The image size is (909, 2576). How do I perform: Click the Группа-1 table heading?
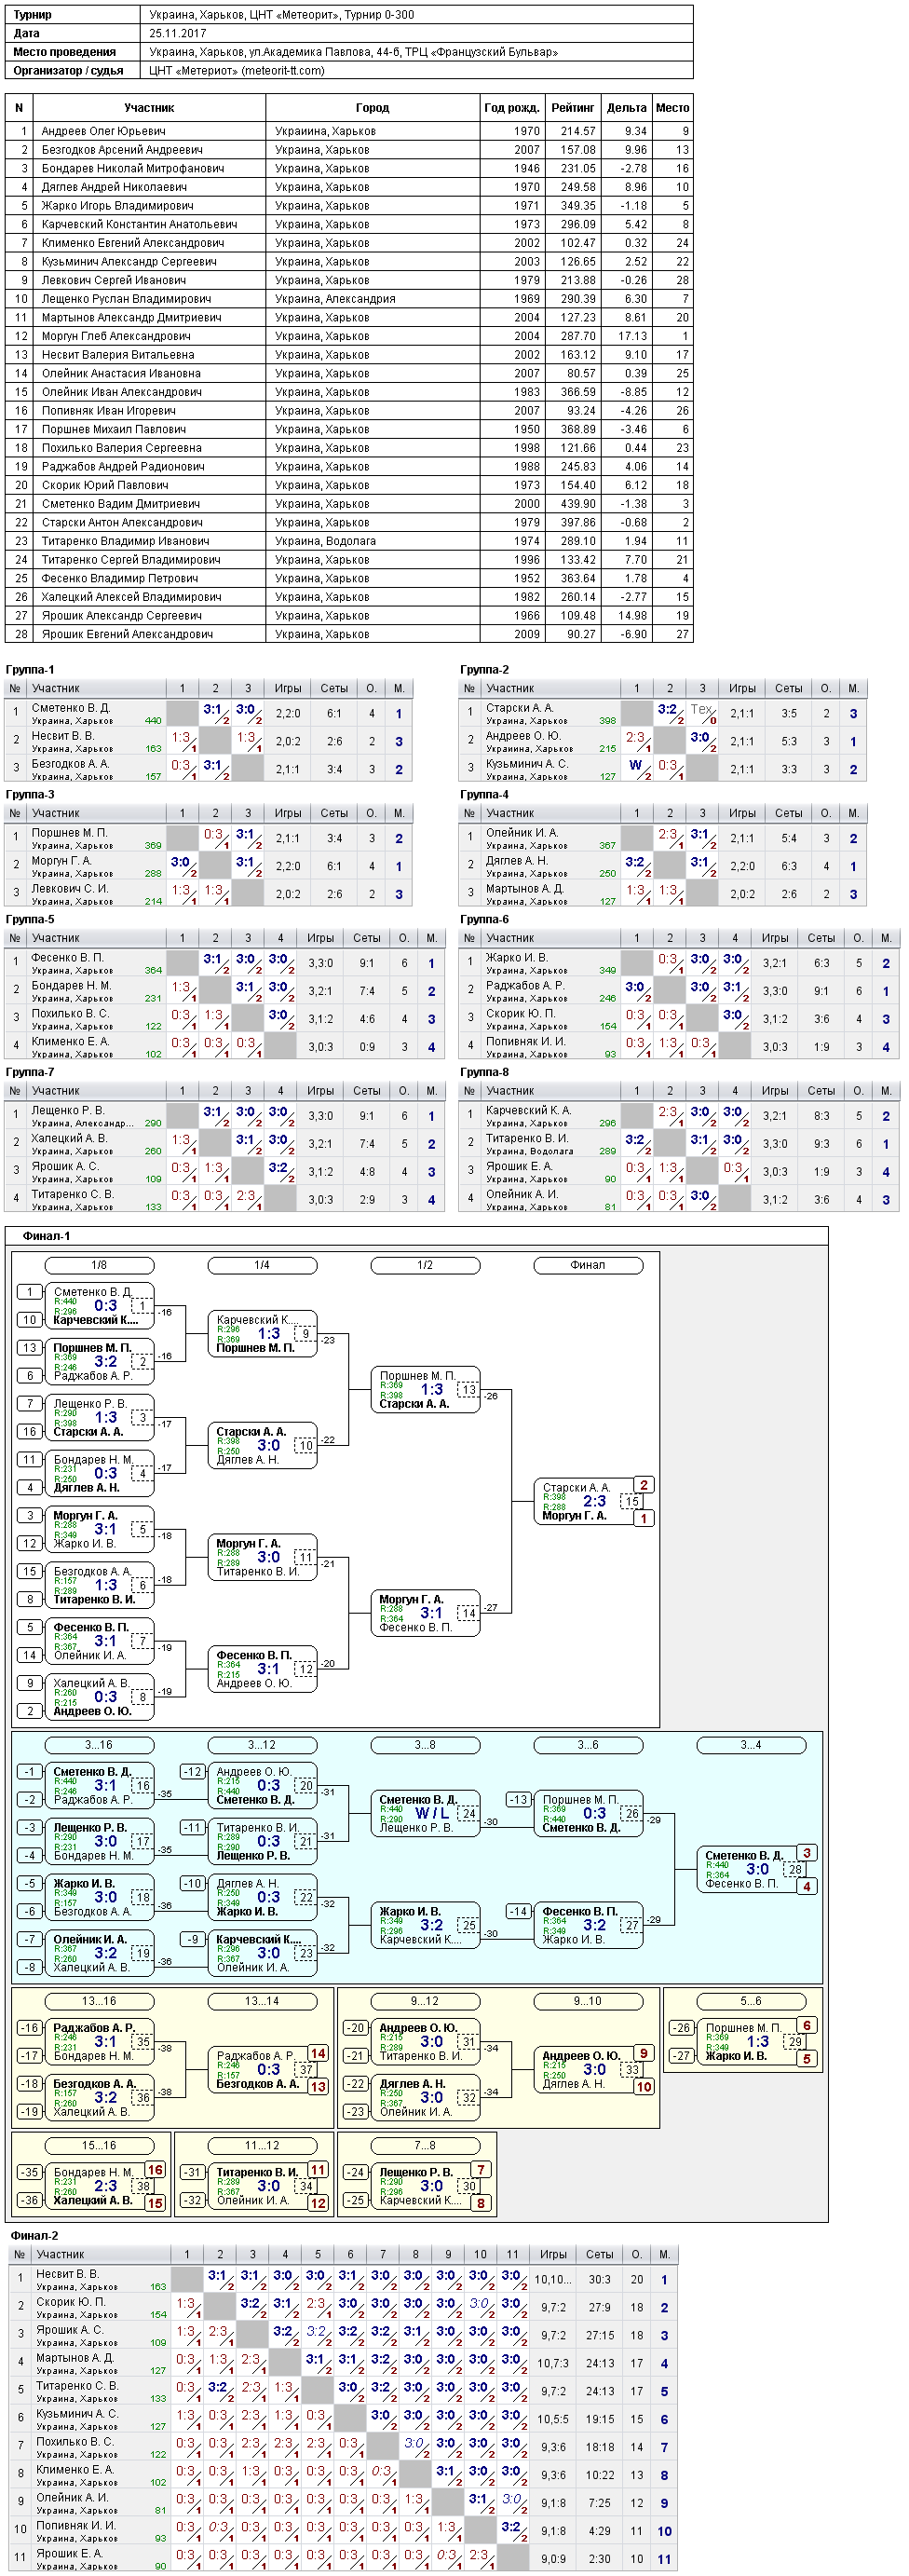pyautogui.click(x=30, y=670)
